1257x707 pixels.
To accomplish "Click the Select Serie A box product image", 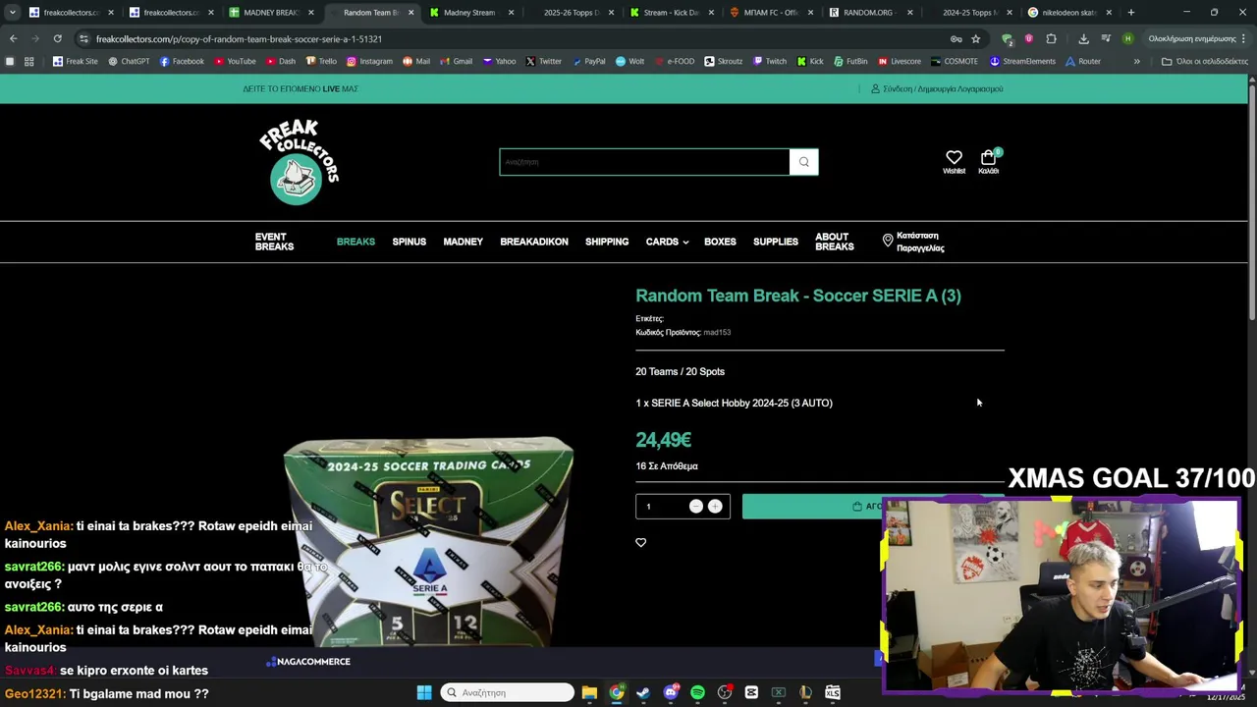I will coord(428,541).
